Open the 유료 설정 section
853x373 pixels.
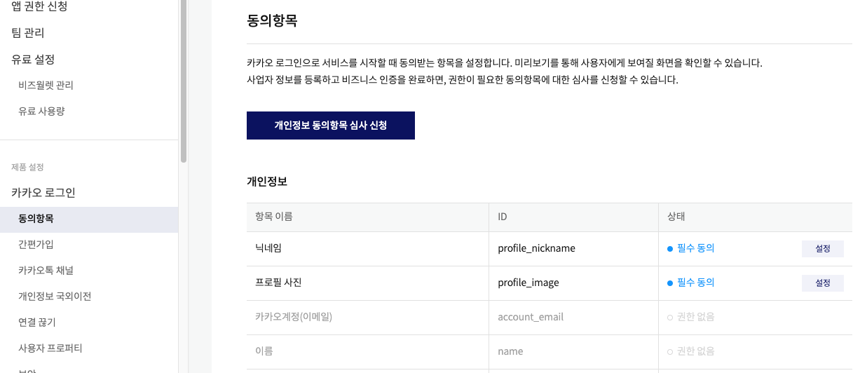point(33,60)
